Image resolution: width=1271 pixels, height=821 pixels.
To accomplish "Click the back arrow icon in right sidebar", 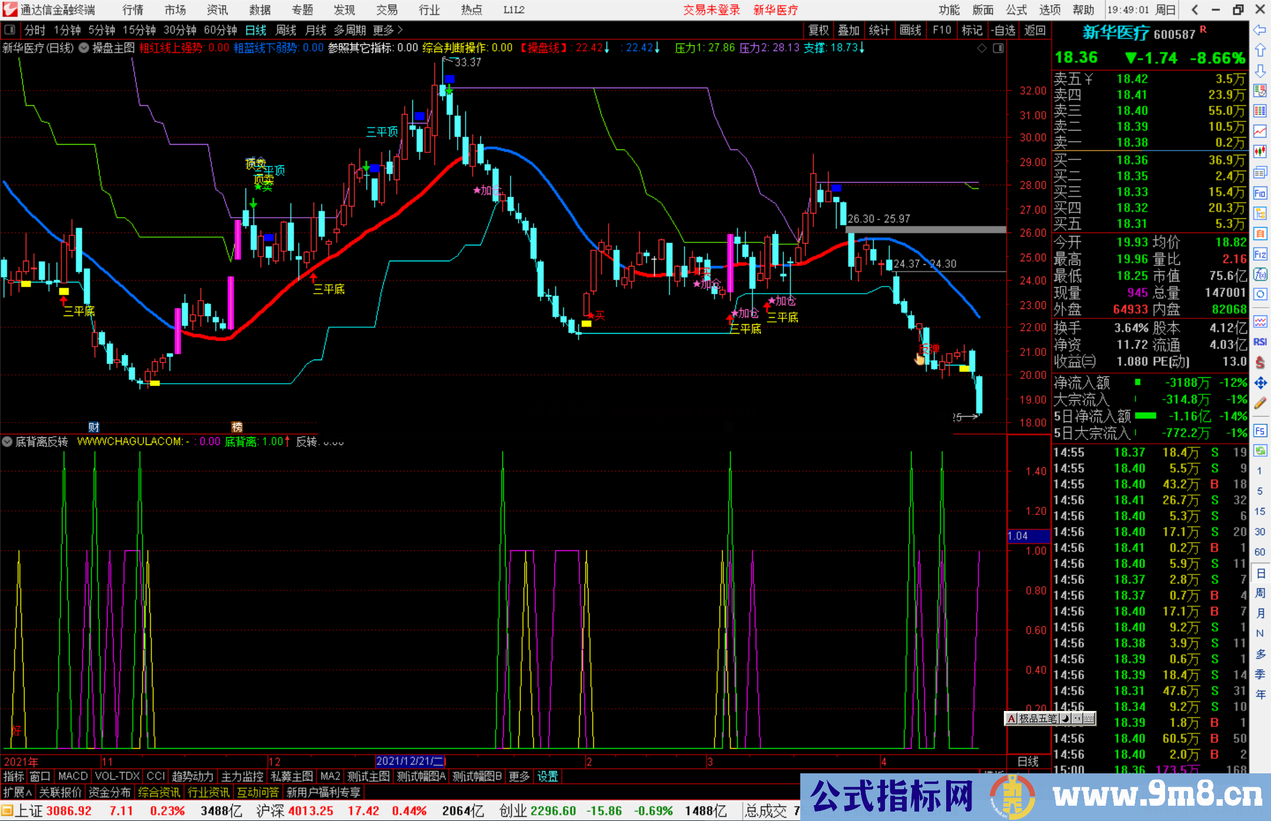I will 1260,30.
